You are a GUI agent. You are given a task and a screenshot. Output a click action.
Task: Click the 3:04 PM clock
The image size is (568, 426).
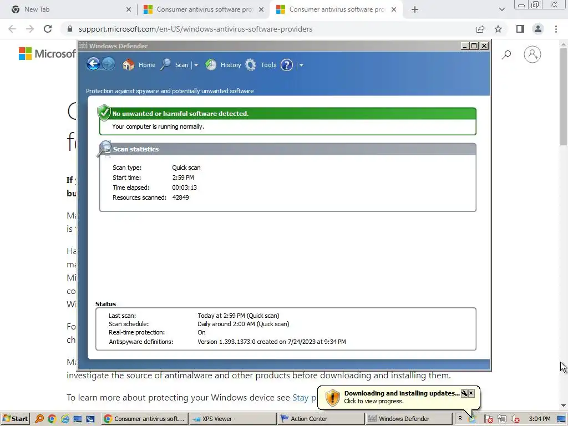539,419
